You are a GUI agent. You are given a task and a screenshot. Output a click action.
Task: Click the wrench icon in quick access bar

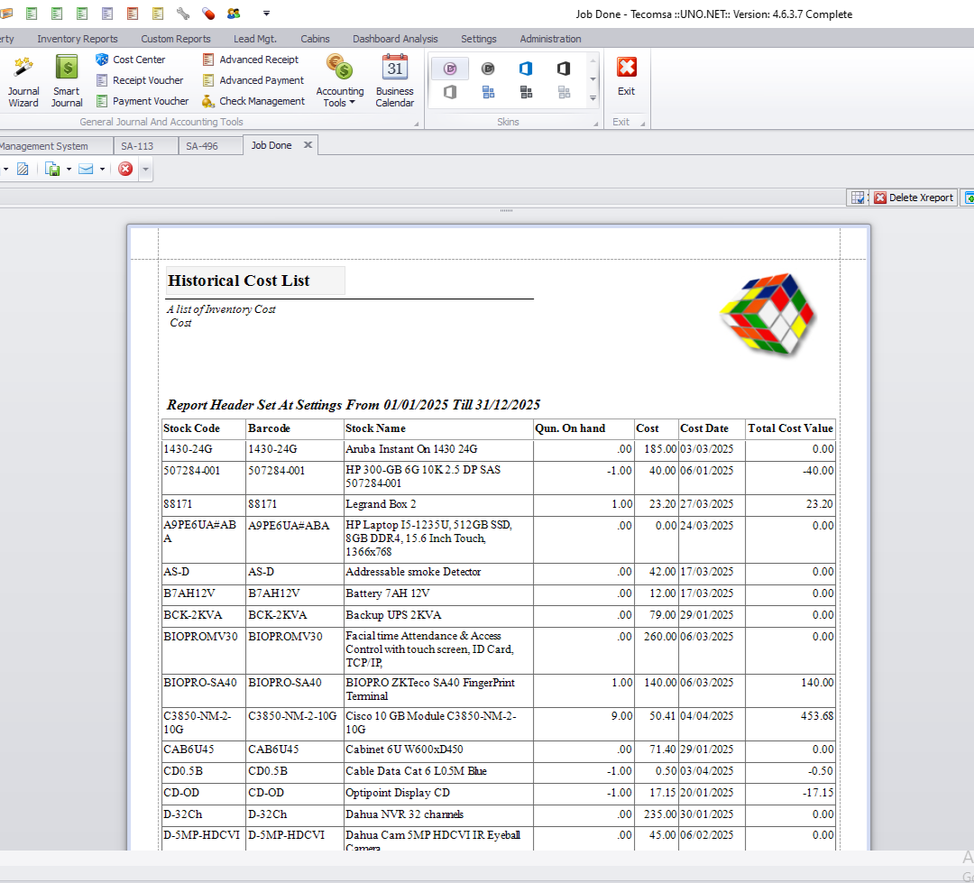(x=183, y=14)
